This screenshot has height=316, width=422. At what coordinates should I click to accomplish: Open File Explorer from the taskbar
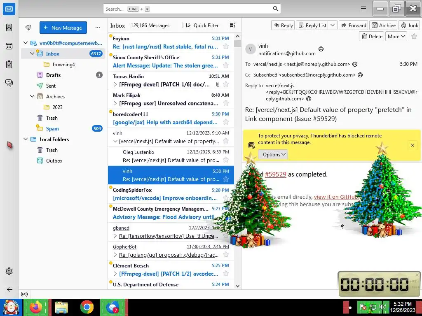point(61,307)
